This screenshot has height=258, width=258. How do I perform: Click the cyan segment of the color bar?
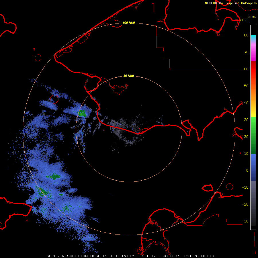click(253, 38)
